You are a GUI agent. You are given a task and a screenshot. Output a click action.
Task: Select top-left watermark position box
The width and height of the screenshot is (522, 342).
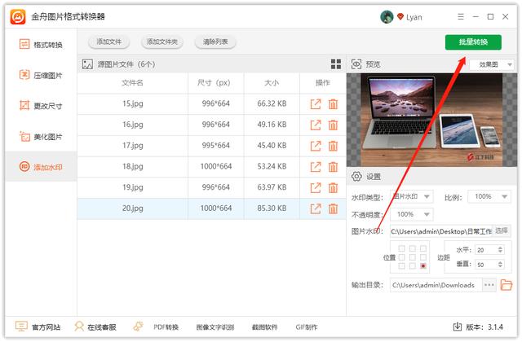402,248
